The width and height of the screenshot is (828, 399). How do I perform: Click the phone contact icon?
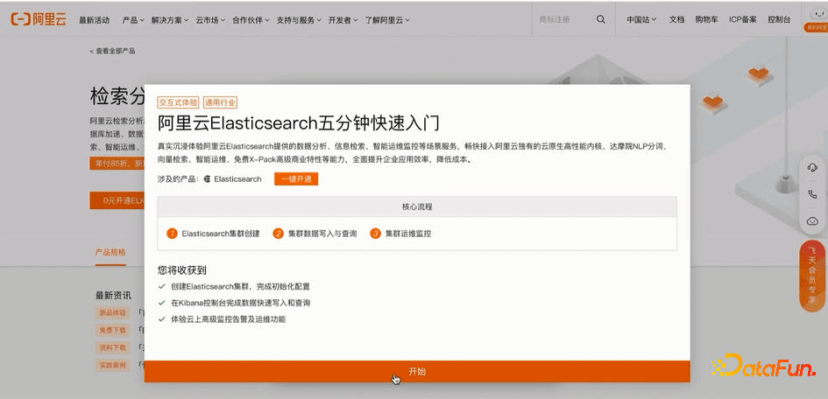812,194
